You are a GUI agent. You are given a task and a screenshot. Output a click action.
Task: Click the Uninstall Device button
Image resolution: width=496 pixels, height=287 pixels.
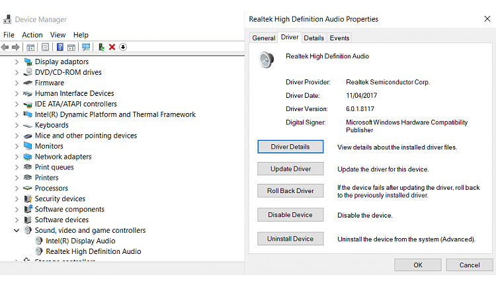click(x=290, y=239)
